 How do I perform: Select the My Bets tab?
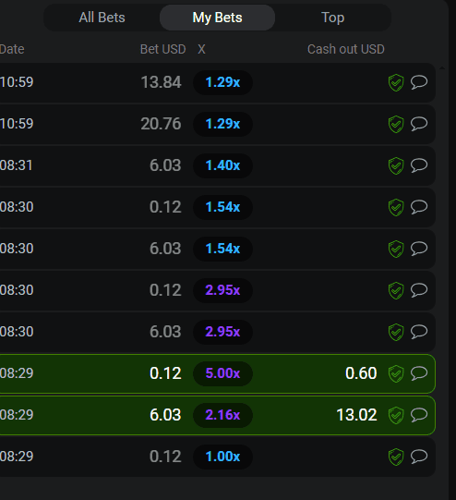click(217, 18)
